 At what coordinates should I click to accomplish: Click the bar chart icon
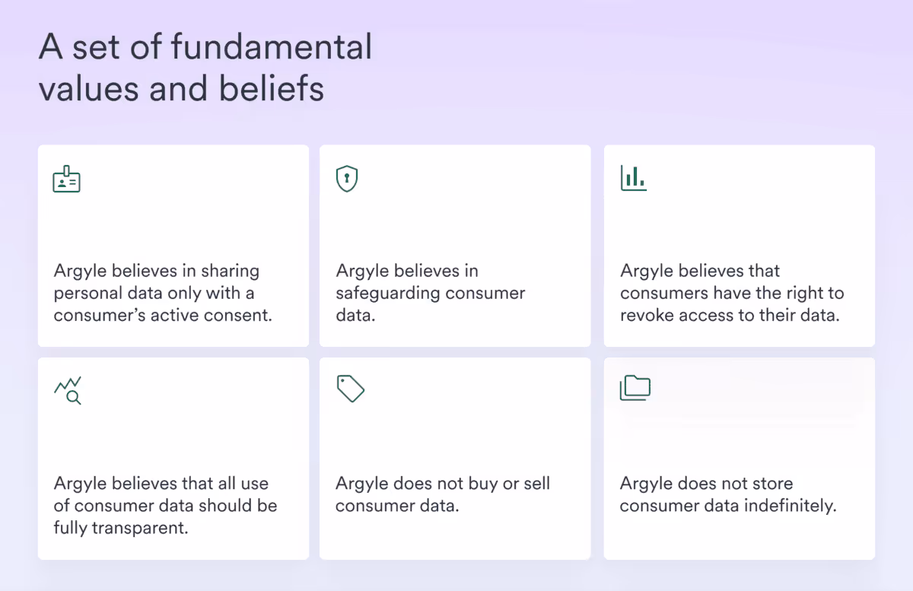[633, 179]
